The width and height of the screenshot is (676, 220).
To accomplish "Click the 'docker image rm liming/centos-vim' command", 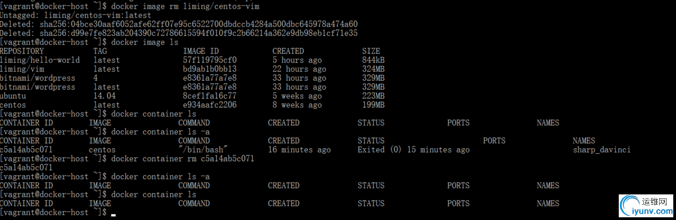I will [185, 7].
